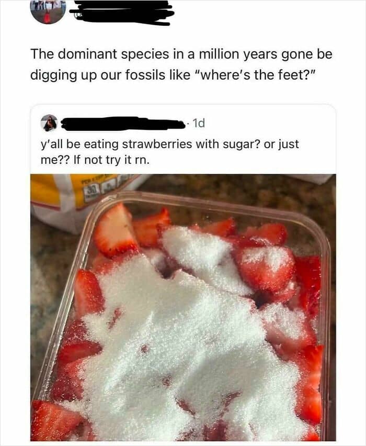Click the "If not try it rn." line
Screen dimensions: 366x446
(x=111, y=160)
